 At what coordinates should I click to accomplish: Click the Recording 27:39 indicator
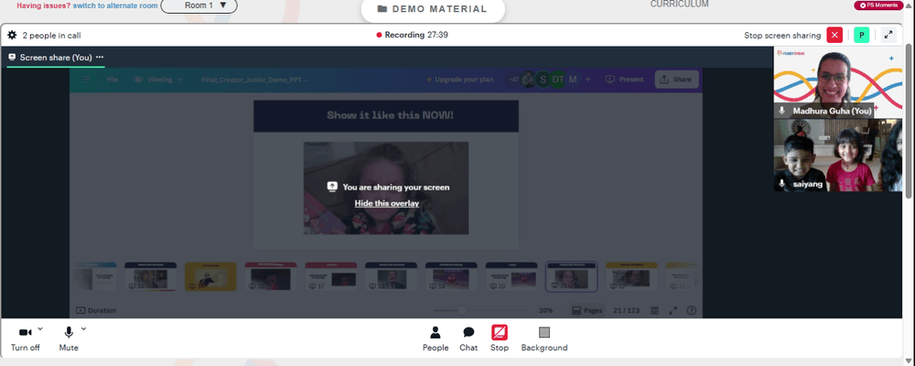pyautogui.click(x=412, y=35)
